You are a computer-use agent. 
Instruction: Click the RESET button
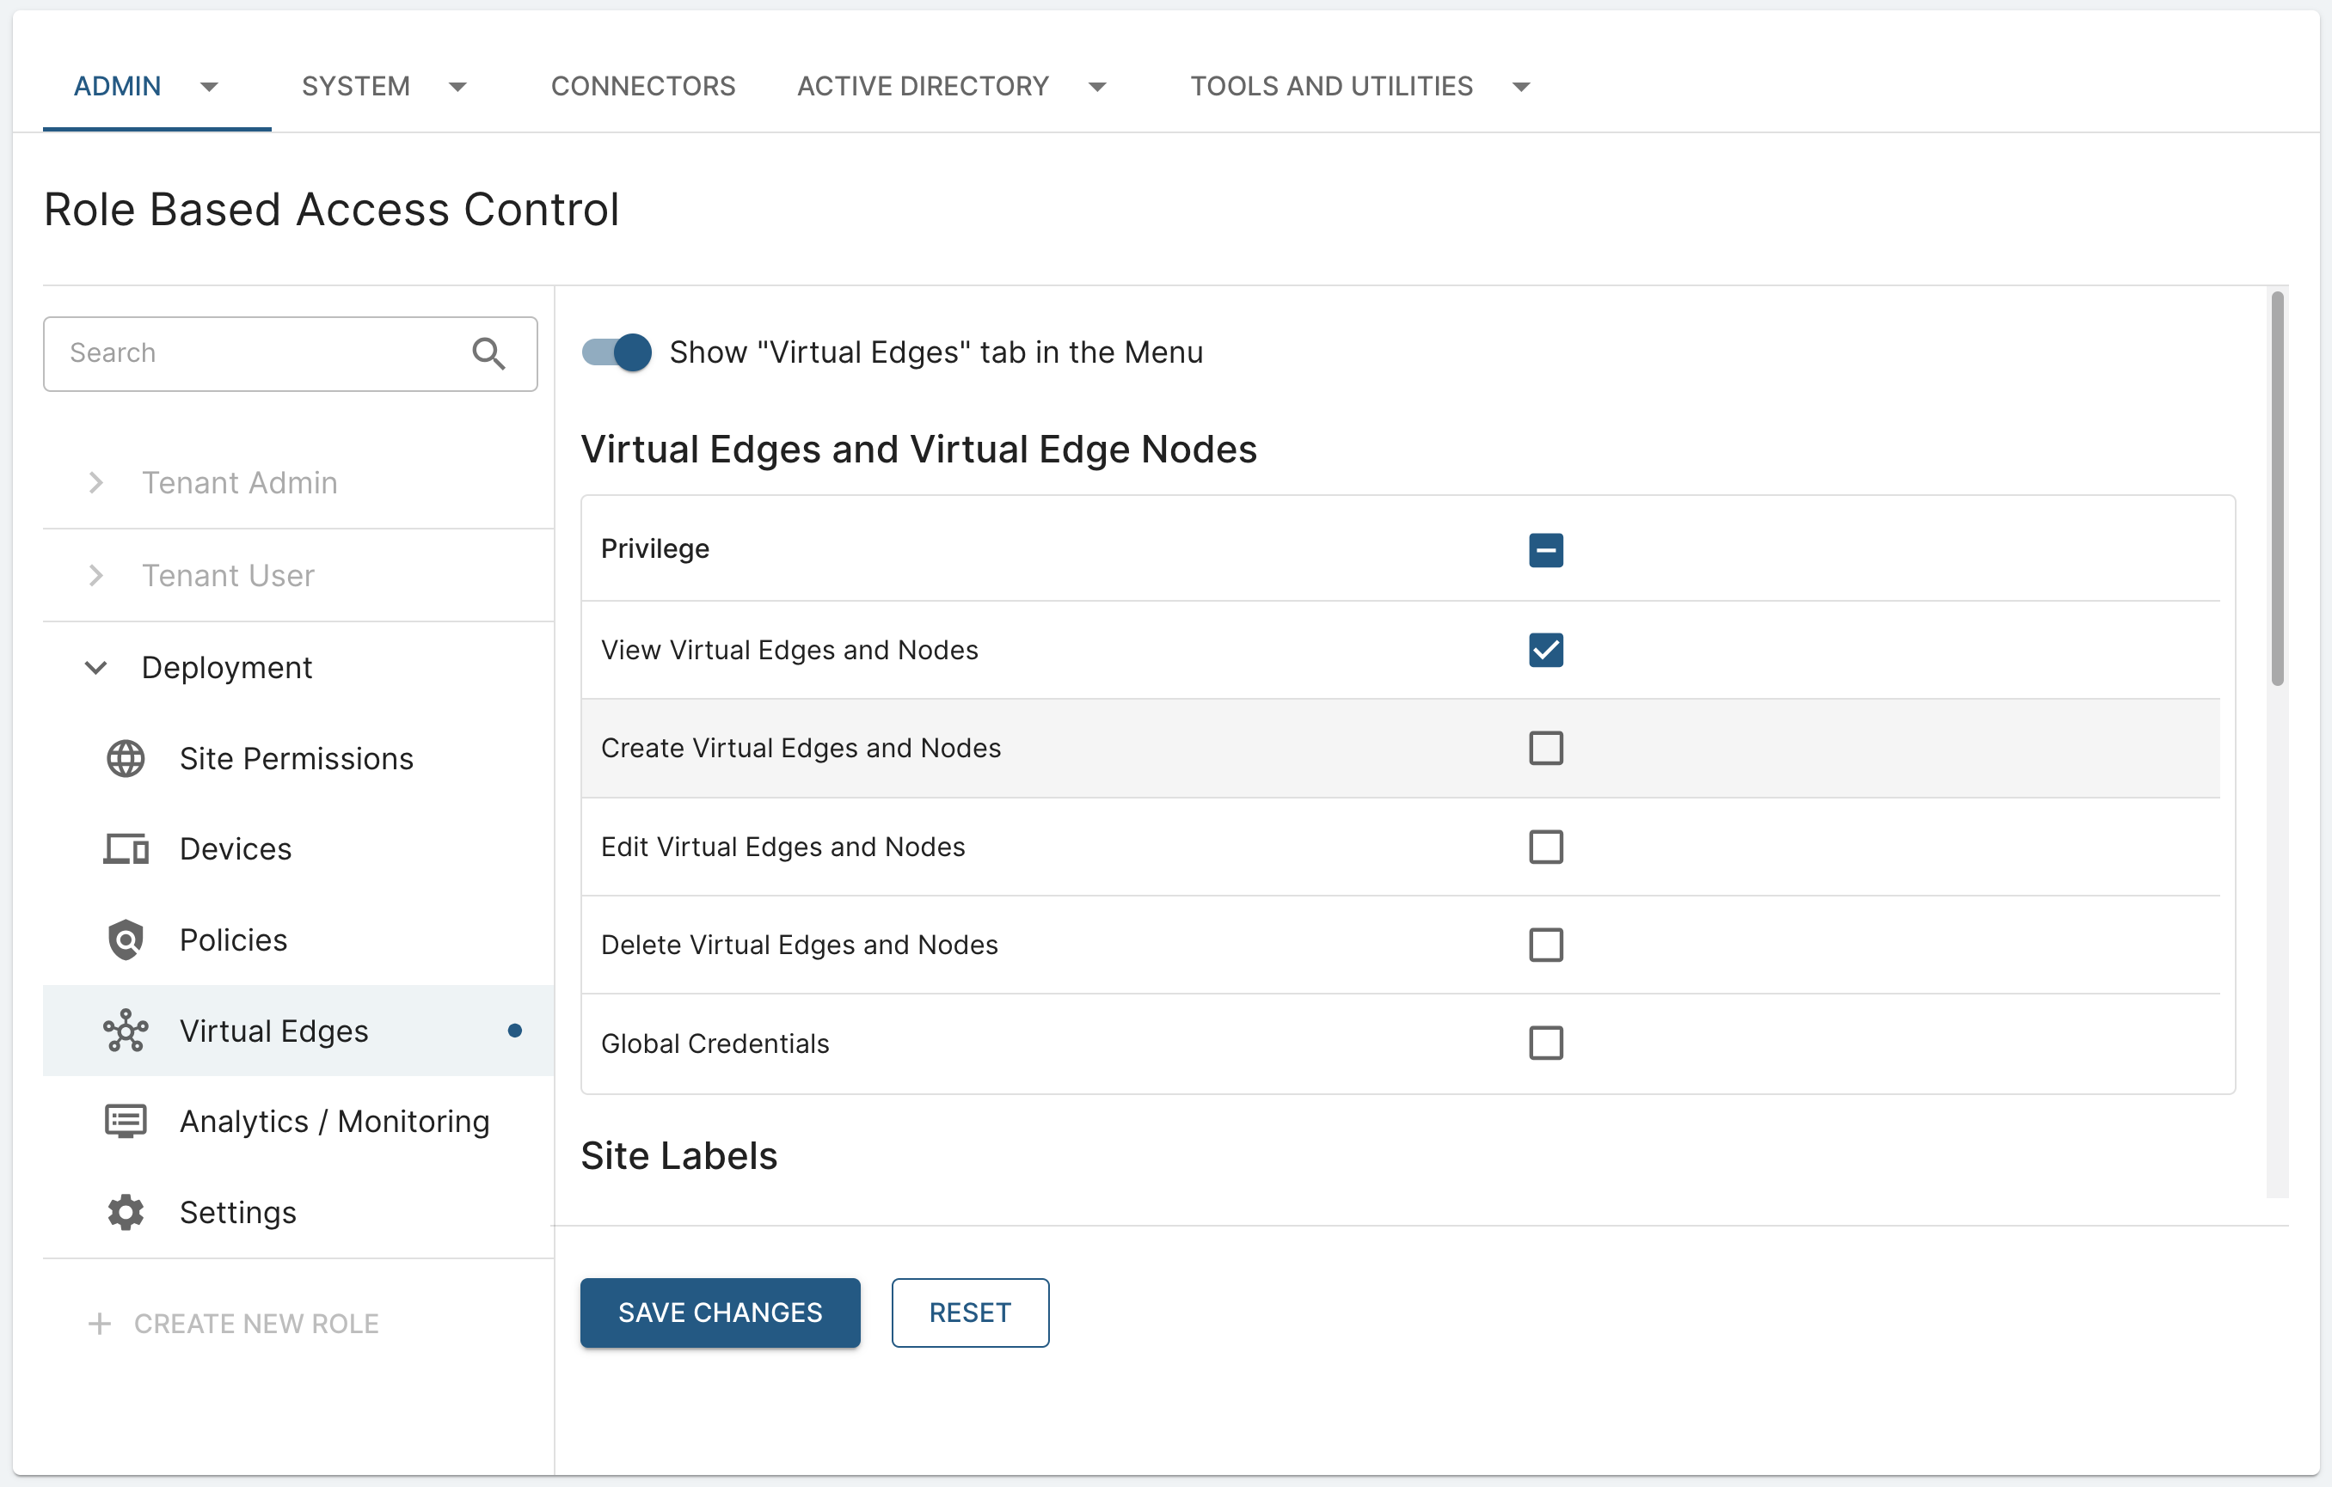click(969, 1312)
